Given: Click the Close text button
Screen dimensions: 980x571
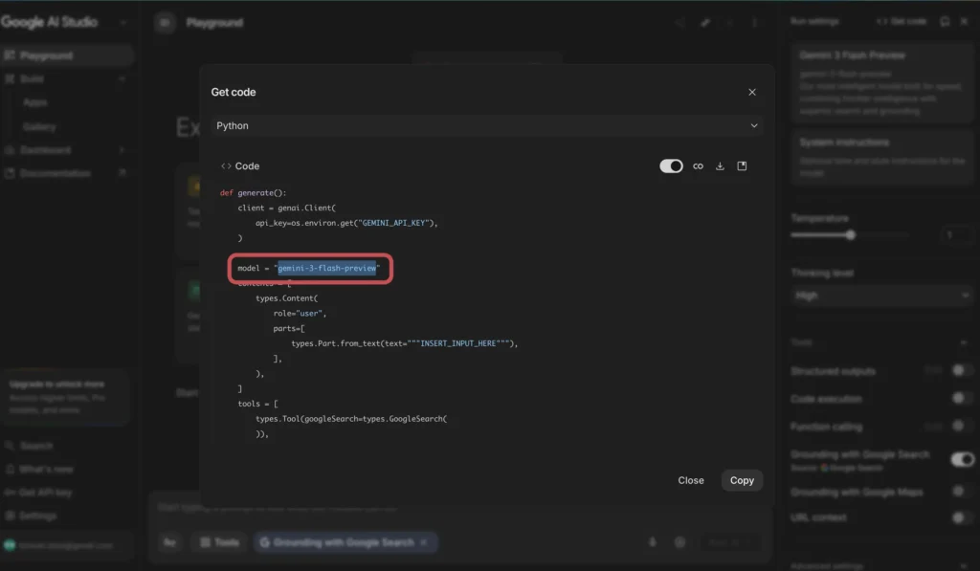Looking at the screenshot, I should [691, 480].
